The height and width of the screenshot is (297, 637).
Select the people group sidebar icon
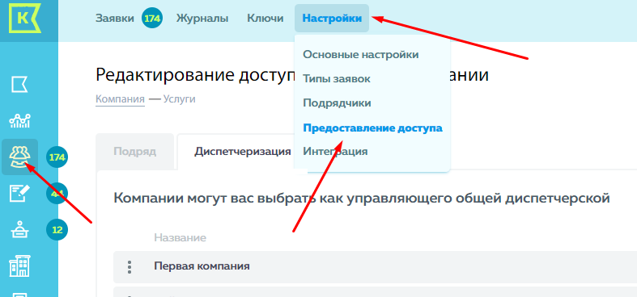20,157
